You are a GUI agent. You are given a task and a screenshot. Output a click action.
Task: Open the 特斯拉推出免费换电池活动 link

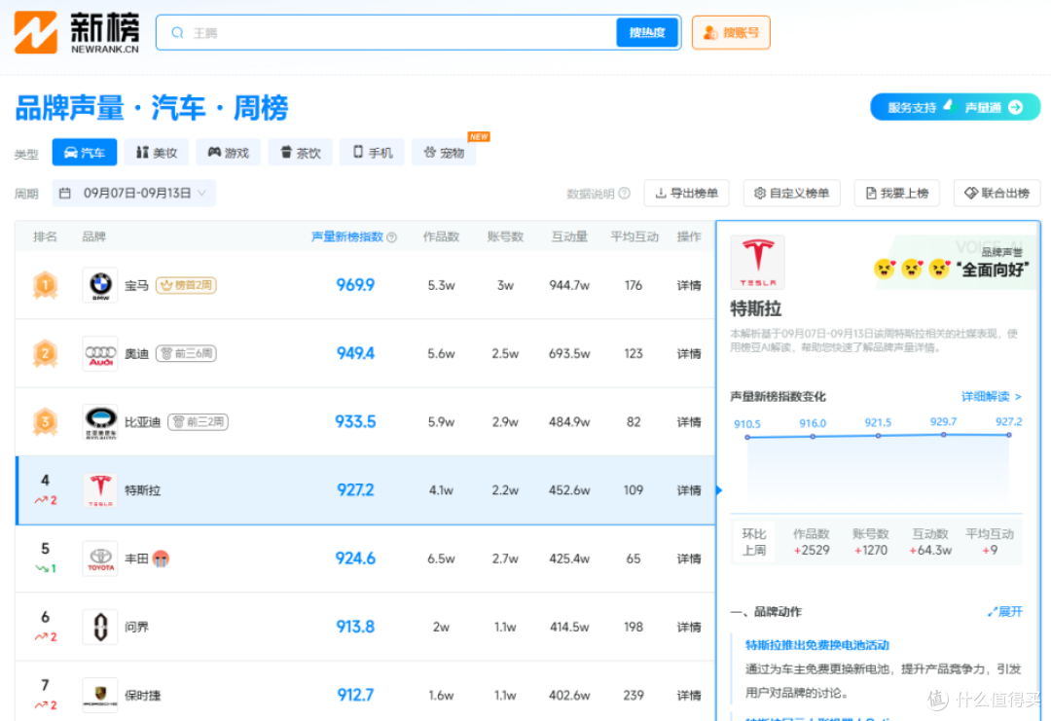817,645
